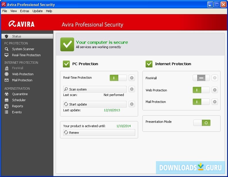Select the Status tab in sidebar

[27, 36]
